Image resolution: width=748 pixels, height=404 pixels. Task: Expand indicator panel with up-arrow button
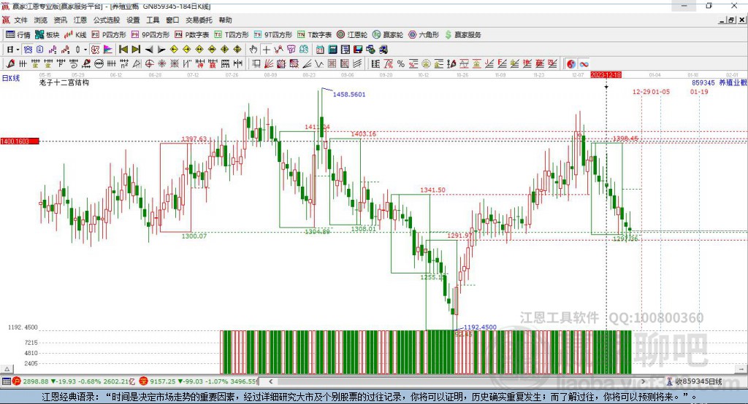[x=7, y=369]
